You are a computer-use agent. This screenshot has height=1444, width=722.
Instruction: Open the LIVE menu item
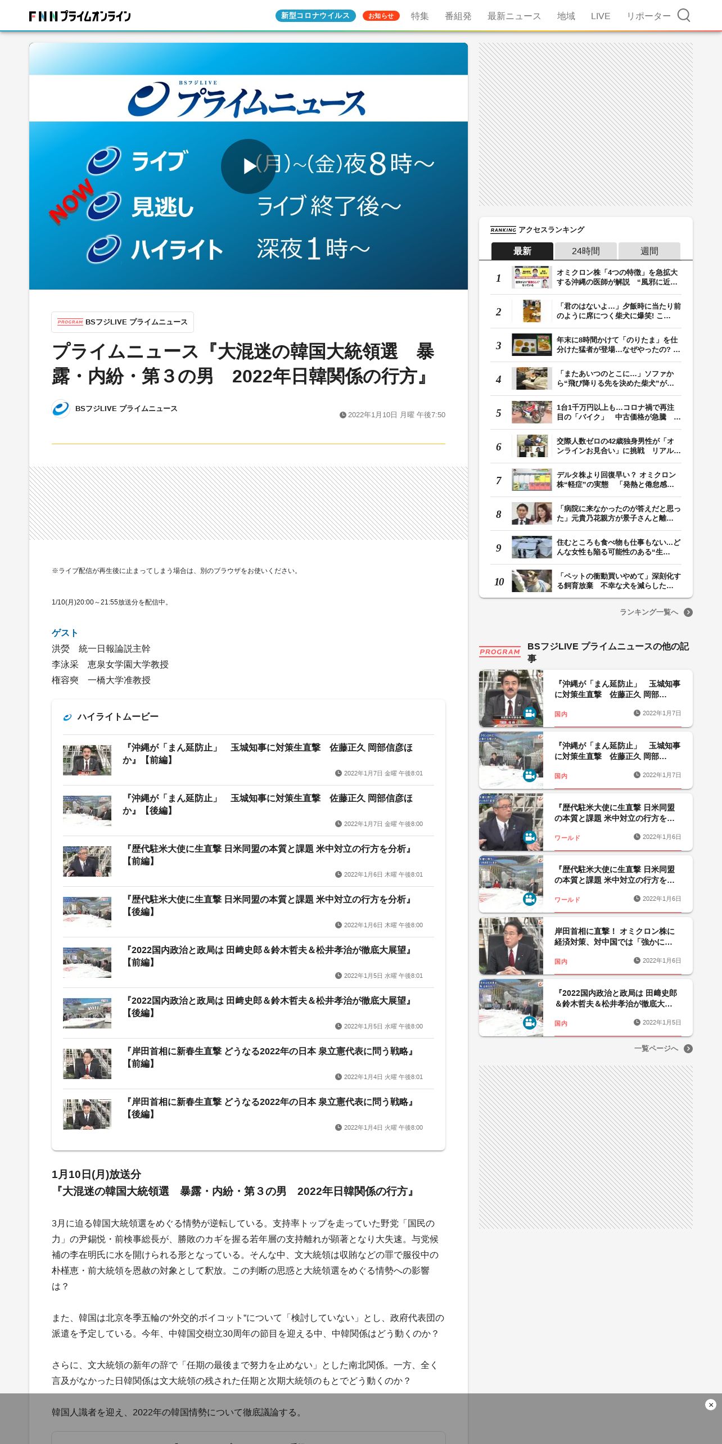pos(601,16)
